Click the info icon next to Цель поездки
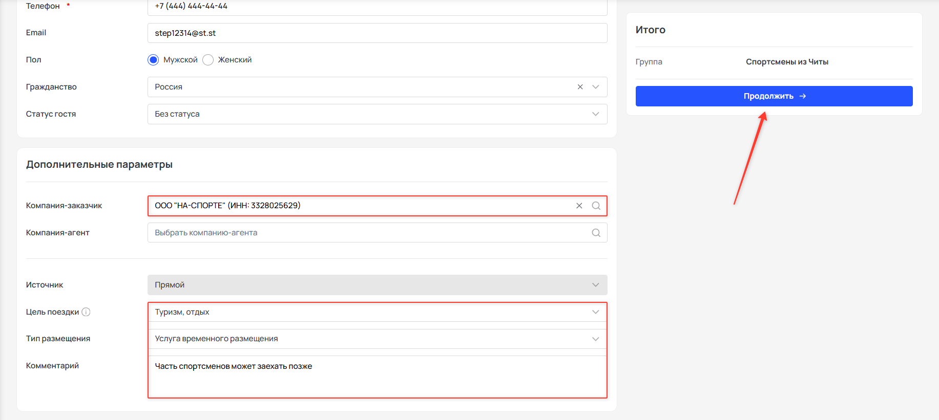Screen dimensions: 939x420 click(86, 312)
